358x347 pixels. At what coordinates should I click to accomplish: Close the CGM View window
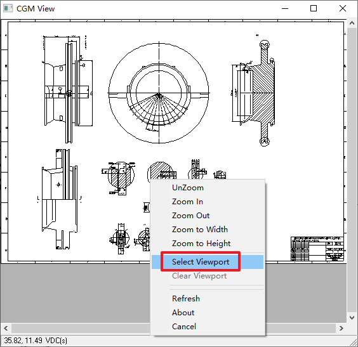343,8
